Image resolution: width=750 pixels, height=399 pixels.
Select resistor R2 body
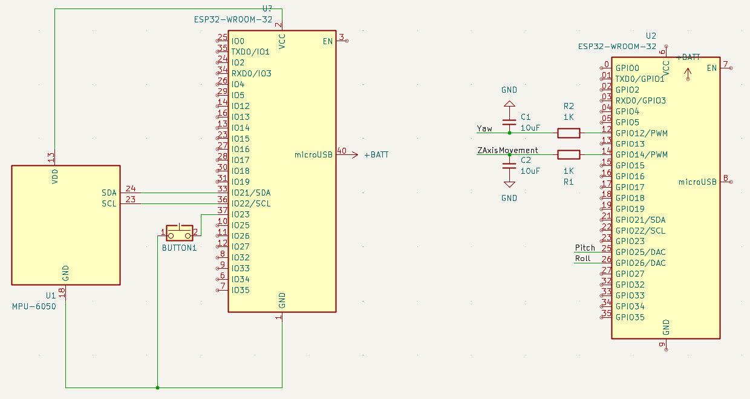coord(569,133)
